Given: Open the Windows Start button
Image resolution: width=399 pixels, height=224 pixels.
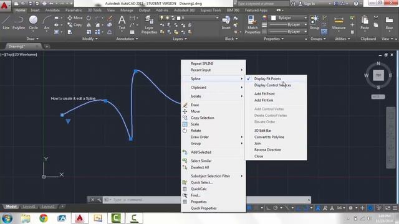Looking at the screenshot, I should click(x=7, y=218).
